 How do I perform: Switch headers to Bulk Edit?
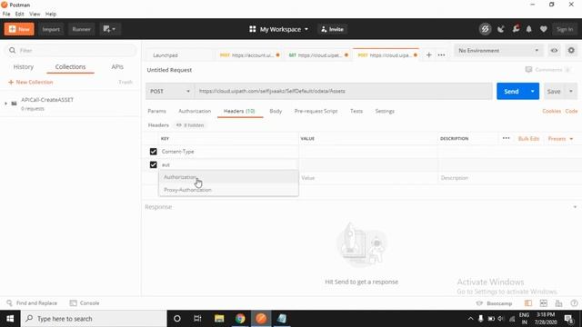(528, 139)
